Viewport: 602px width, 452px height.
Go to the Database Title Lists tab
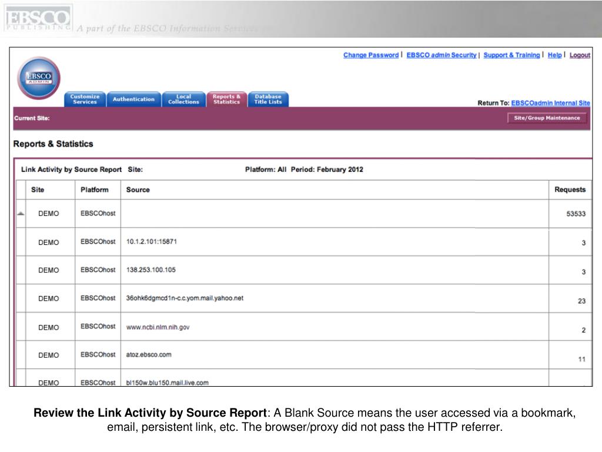[x=268, y=99]
